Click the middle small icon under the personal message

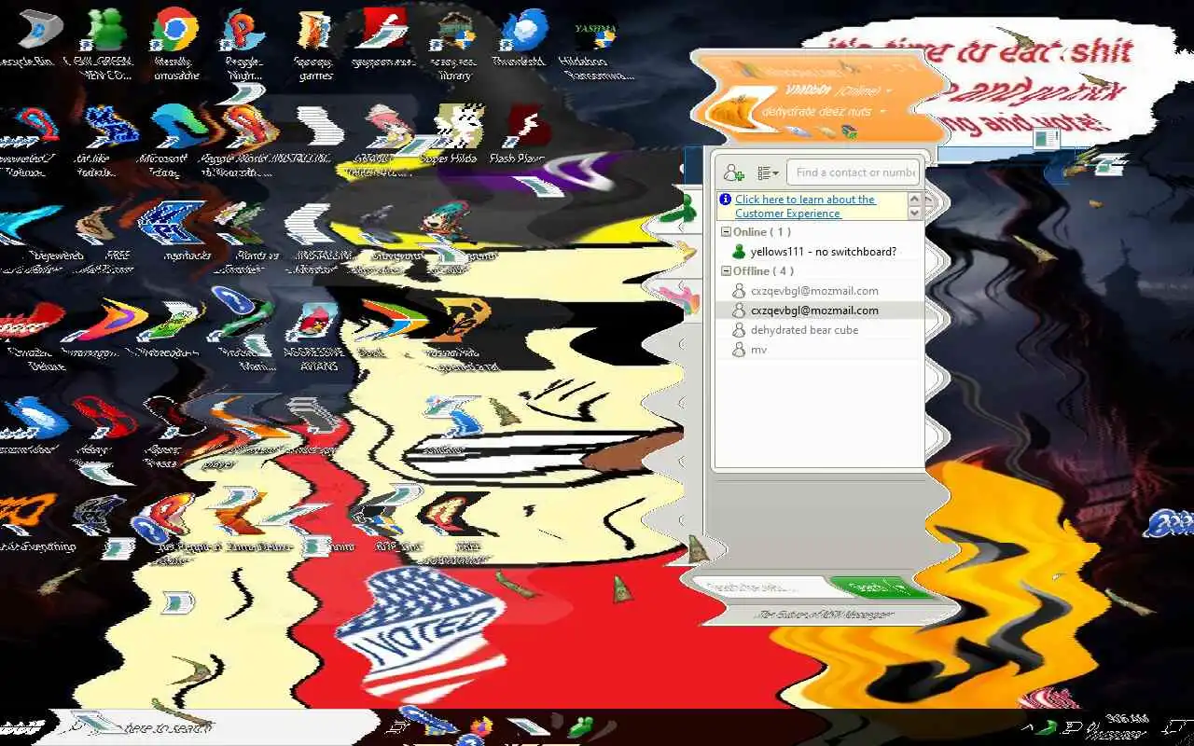click(826, 131)
